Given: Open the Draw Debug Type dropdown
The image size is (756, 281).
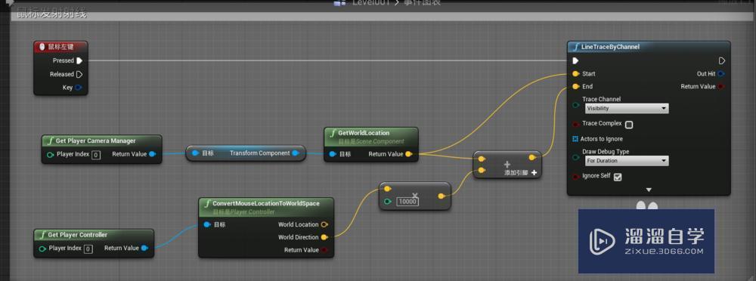Looking at the screenshot, I should [x=627, y=160].
